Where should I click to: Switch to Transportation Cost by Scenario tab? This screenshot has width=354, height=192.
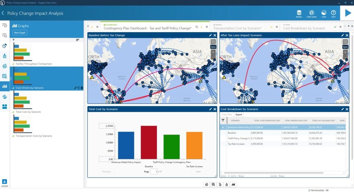point(237,28)
